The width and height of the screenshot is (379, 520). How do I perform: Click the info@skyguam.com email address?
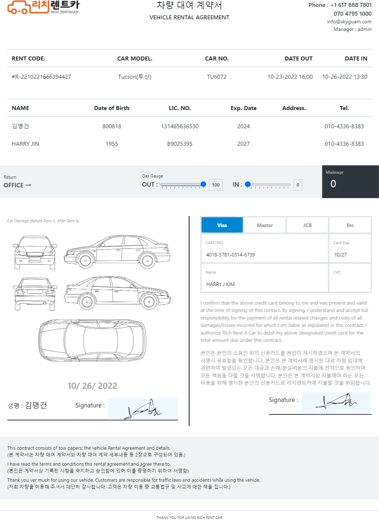(x=349, y=21)
